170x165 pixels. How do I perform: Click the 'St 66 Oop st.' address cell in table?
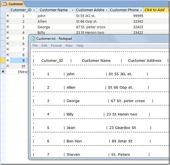click(x=92, y=21)
